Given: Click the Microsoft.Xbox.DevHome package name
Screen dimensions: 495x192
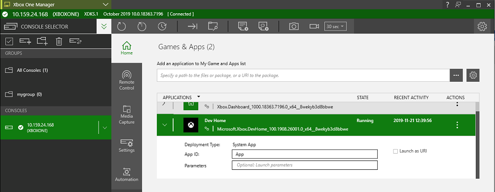Looking at the screenshot, I should pos(283,129).
